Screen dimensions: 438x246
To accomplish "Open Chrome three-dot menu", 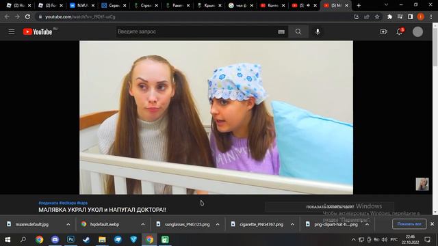I will pyautogui.click(x=431, y=16).
